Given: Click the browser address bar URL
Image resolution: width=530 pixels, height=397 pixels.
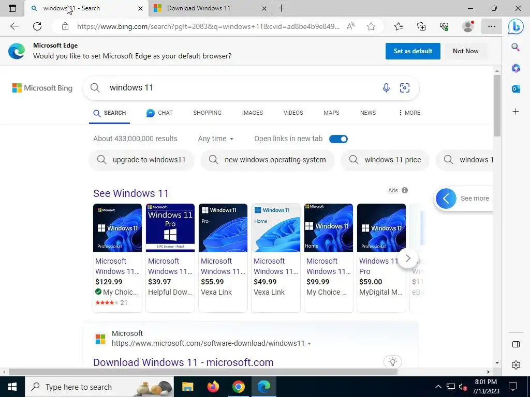Looking at the screenshot, I should [x=208, y=26].
